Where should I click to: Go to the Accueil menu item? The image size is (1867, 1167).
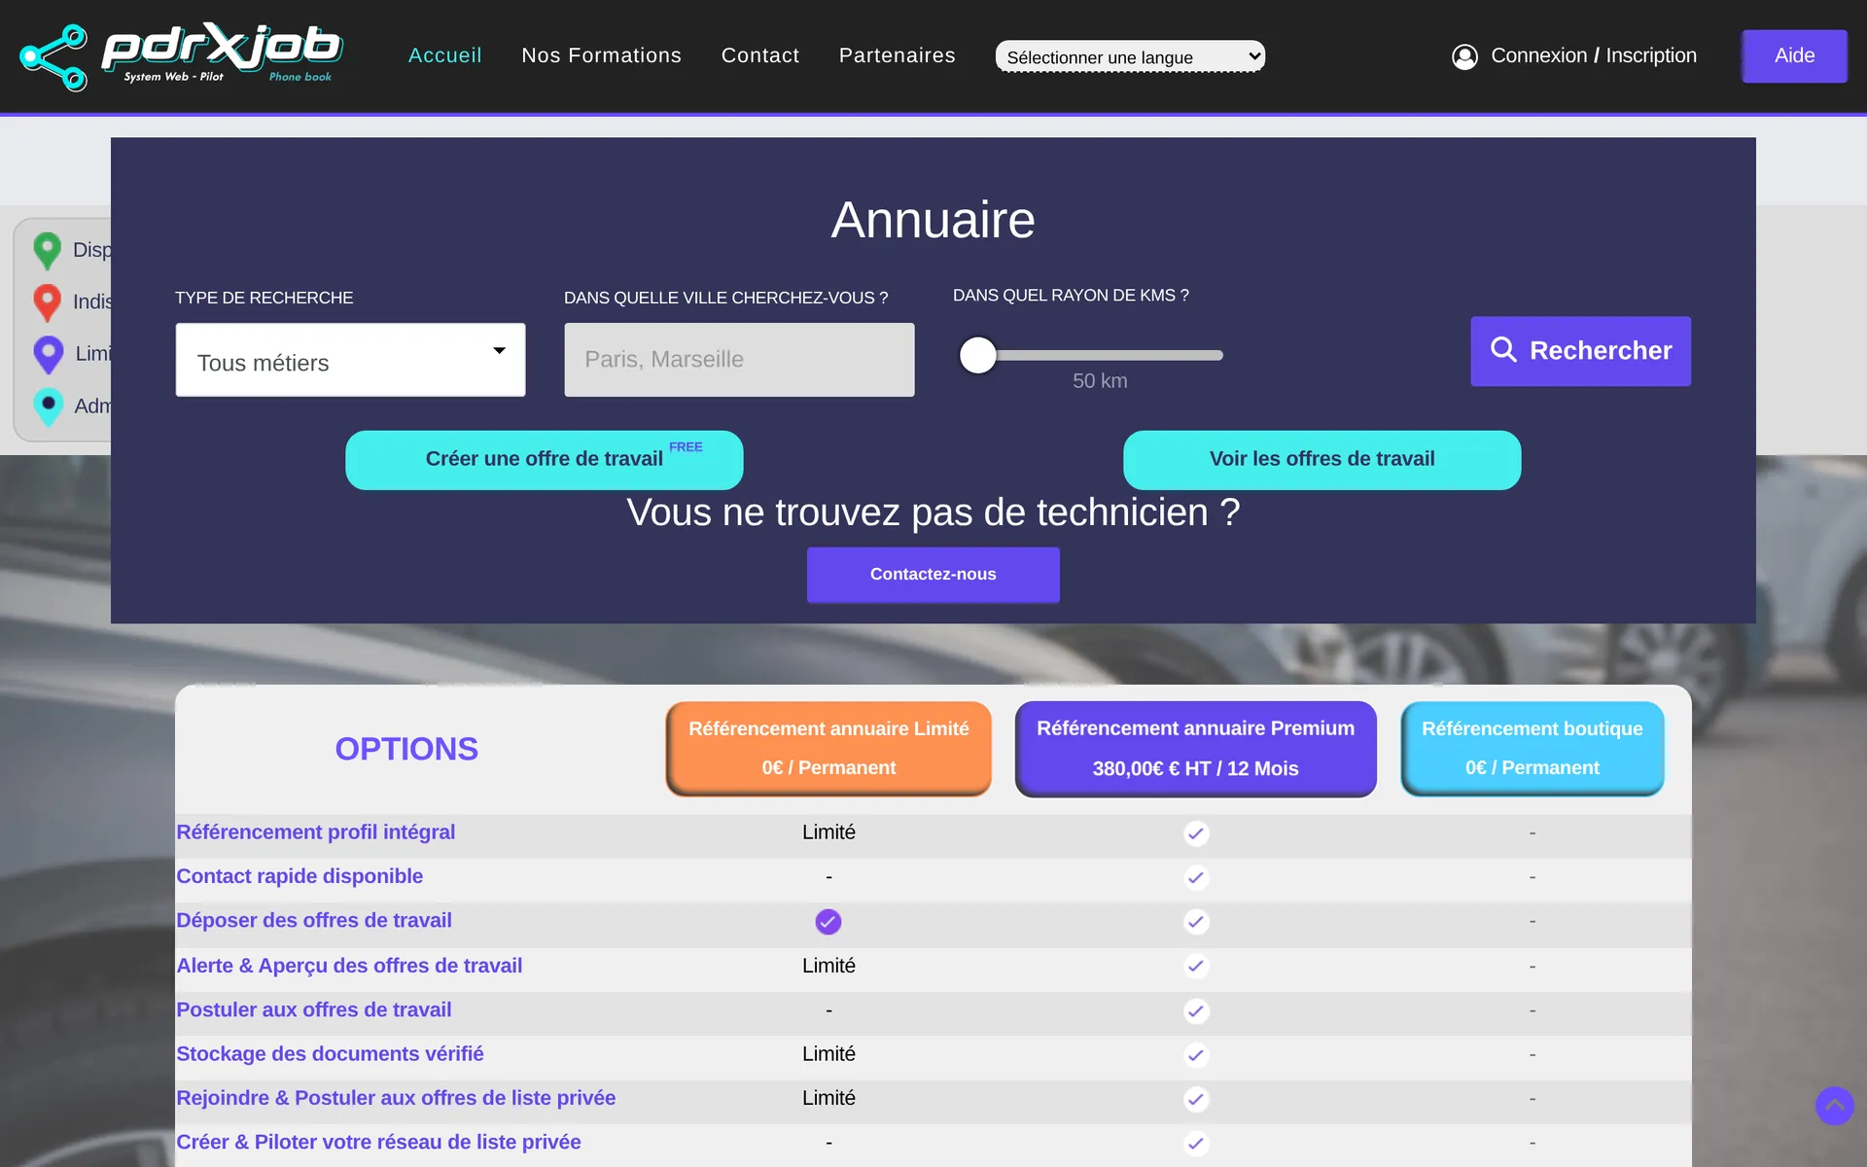444,55
